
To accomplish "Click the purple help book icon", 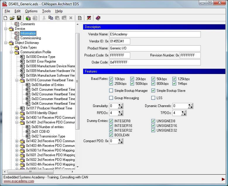I will pos(98,18).
